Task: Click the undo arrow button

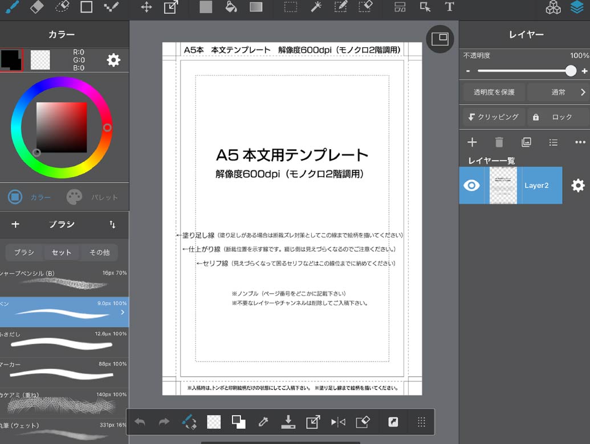Action: tap(140, 422)
